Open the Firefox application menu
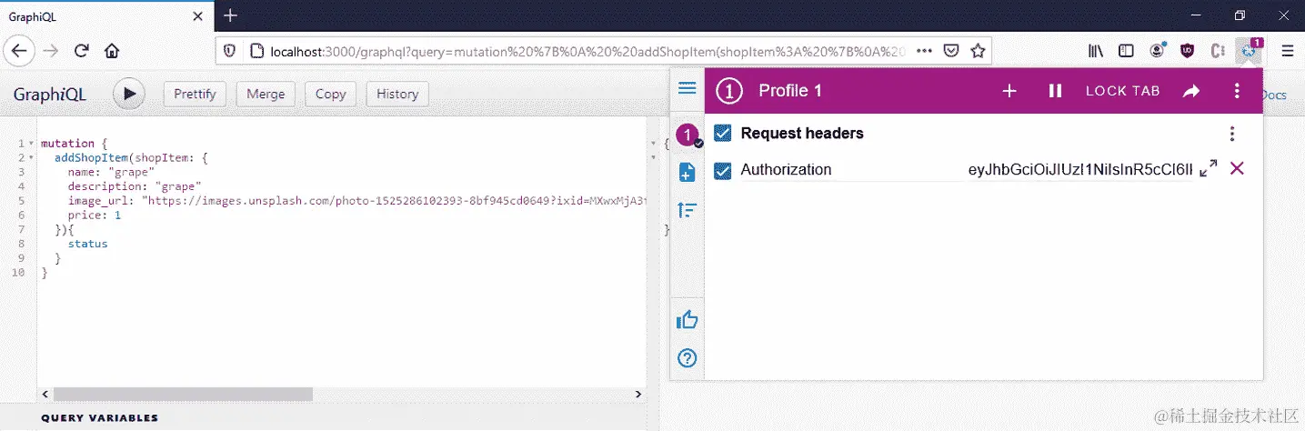The width and height of the screenshot is (1305, 431). coord(1287,51)
